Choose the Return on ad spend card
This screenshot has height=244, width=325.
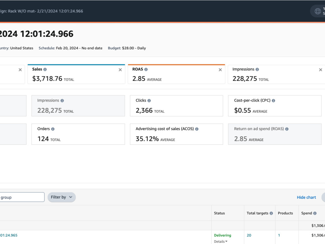[x=275, y=134]
